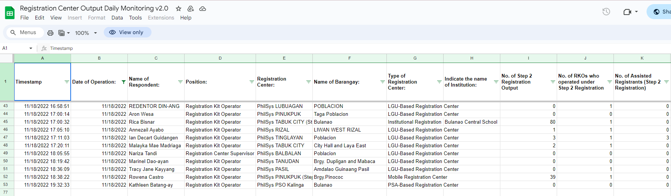Click cell PhilSys PSO Kalinga
Viewport: 671px width, 196px height.
point(284,185)
